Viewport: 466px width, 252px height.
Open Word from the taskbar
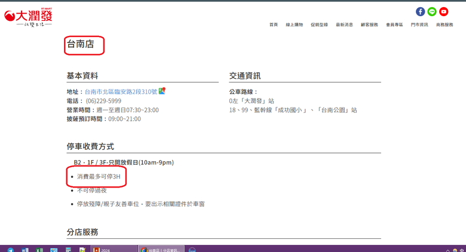[x=25, y=250]
